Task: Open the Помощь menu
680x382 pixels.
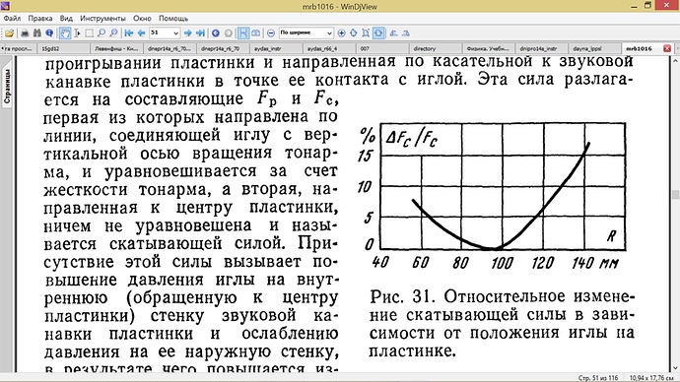Action: [x=173, y=18]
